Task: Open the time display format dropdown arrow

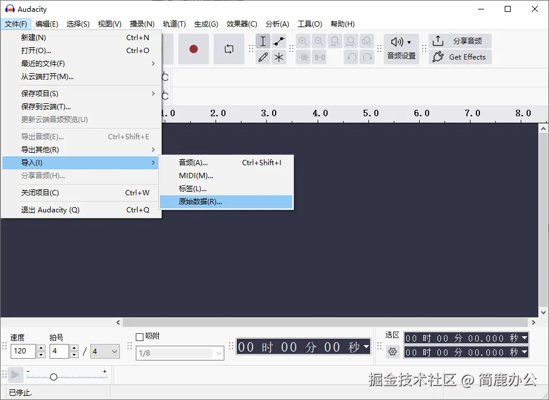Action: click(x=366, y=347)
